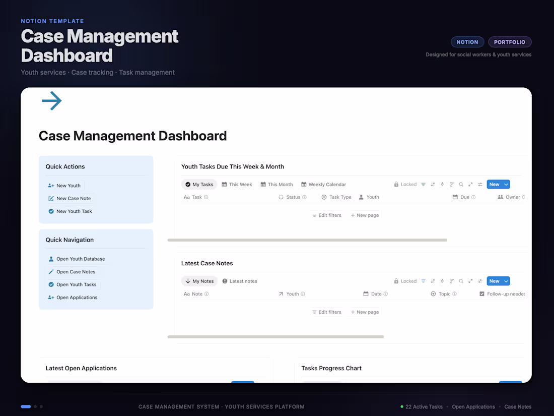
Task: Click the Task column info icon
Action: coord(206,197)
